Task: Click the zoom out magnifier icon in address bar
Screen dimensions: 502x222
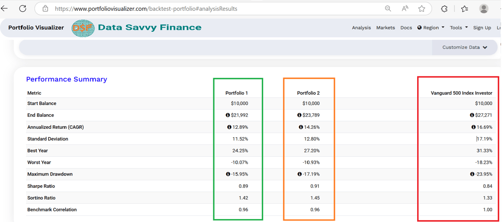Action: (x=388, y=9)
